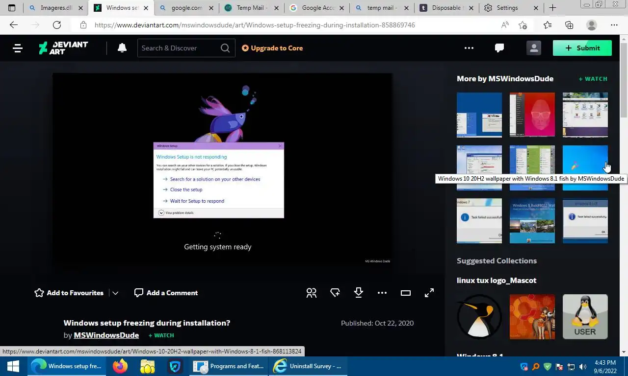Switch to the Imageres.dll tab
The width and height of the screenshot is (628, 376).
point(56,8)
